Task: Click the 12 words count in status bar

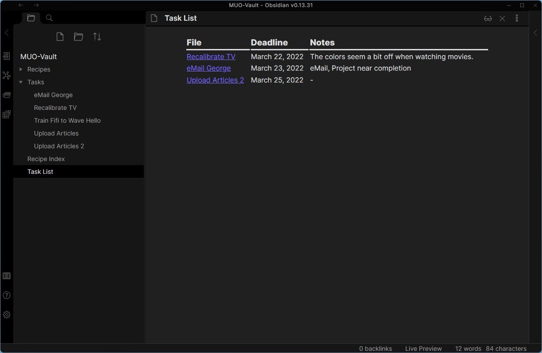Action: 469,349
